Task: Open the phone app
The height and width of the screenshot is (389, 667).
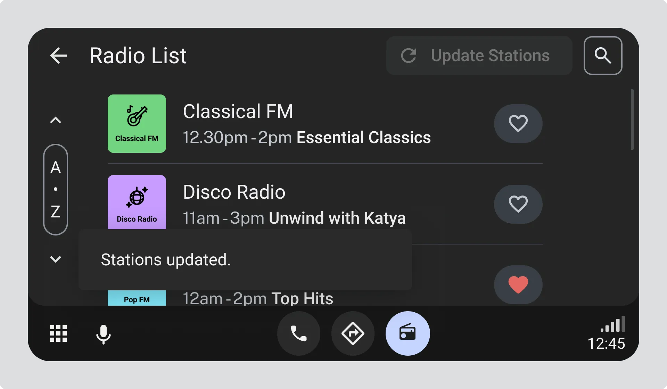Action: tap(298, 333)
